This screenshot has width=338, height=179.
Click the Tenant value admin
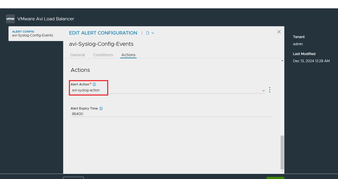pos(298,44)
